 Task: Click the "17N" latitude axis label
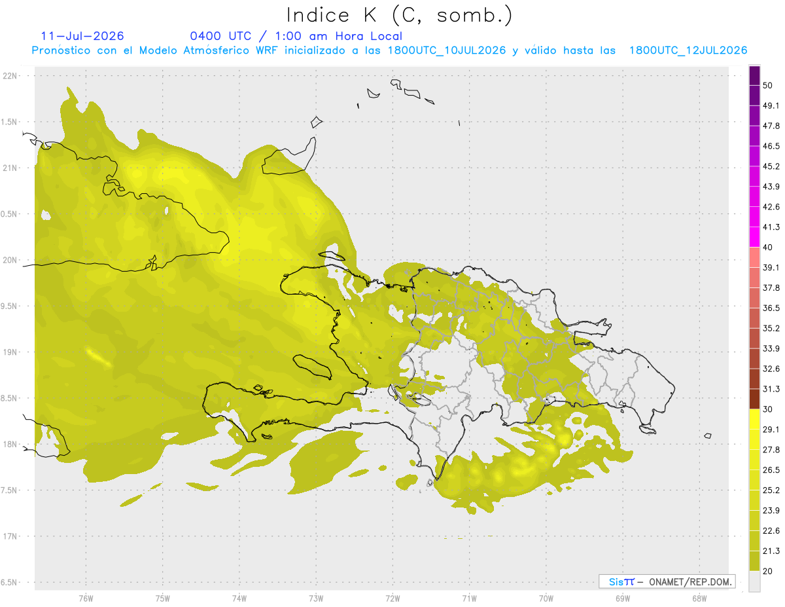(x=11, y=537)
